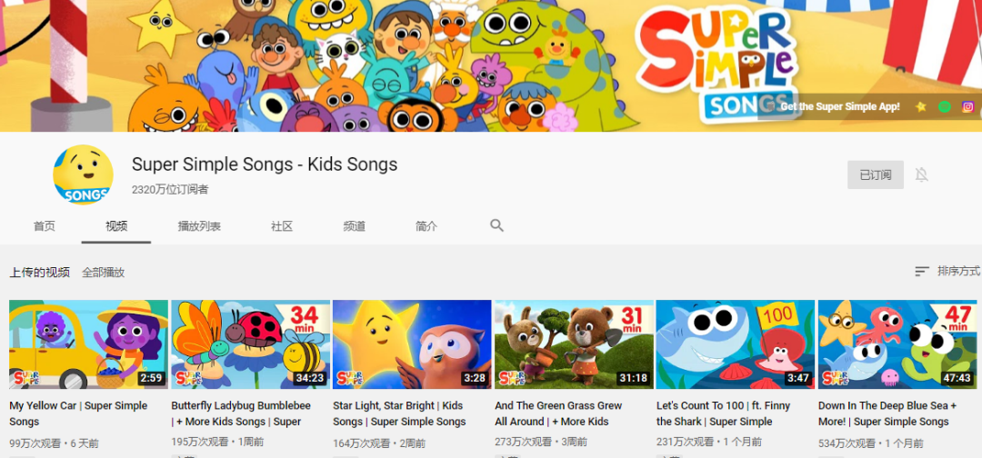
Task: Open the Spotify icon in banner
Action: click(x=945, y=106)
